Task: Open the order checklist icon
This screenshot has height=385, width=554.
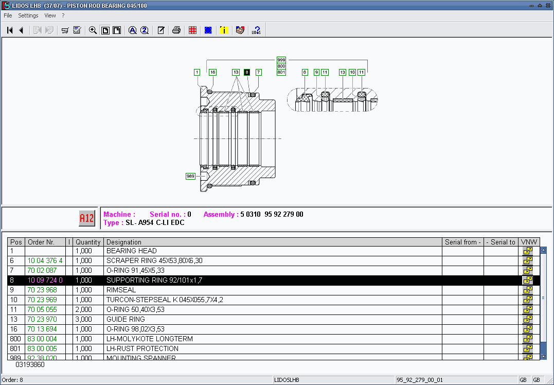Action: pyautogui.click(x=77, y=30)
